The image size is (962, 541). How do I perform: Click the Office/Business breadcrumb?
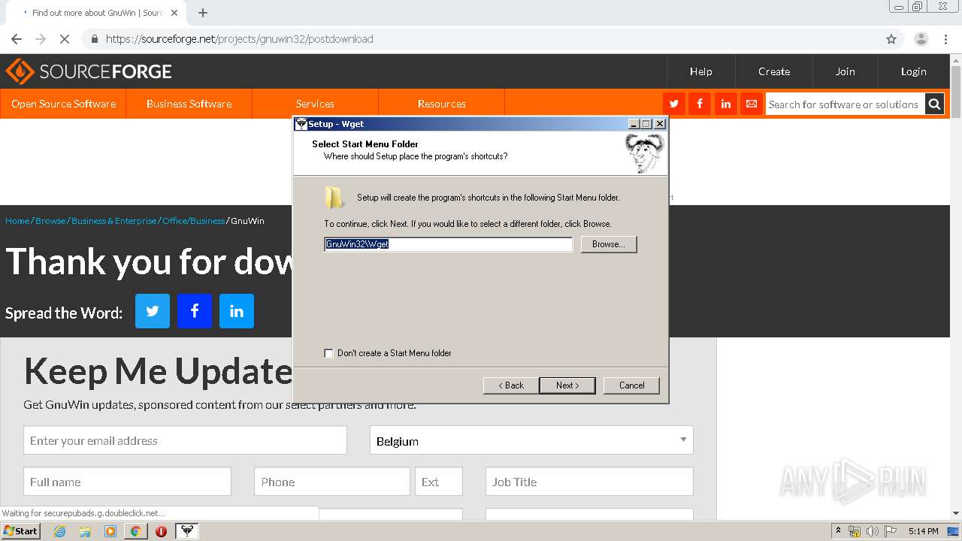(193, 221)
